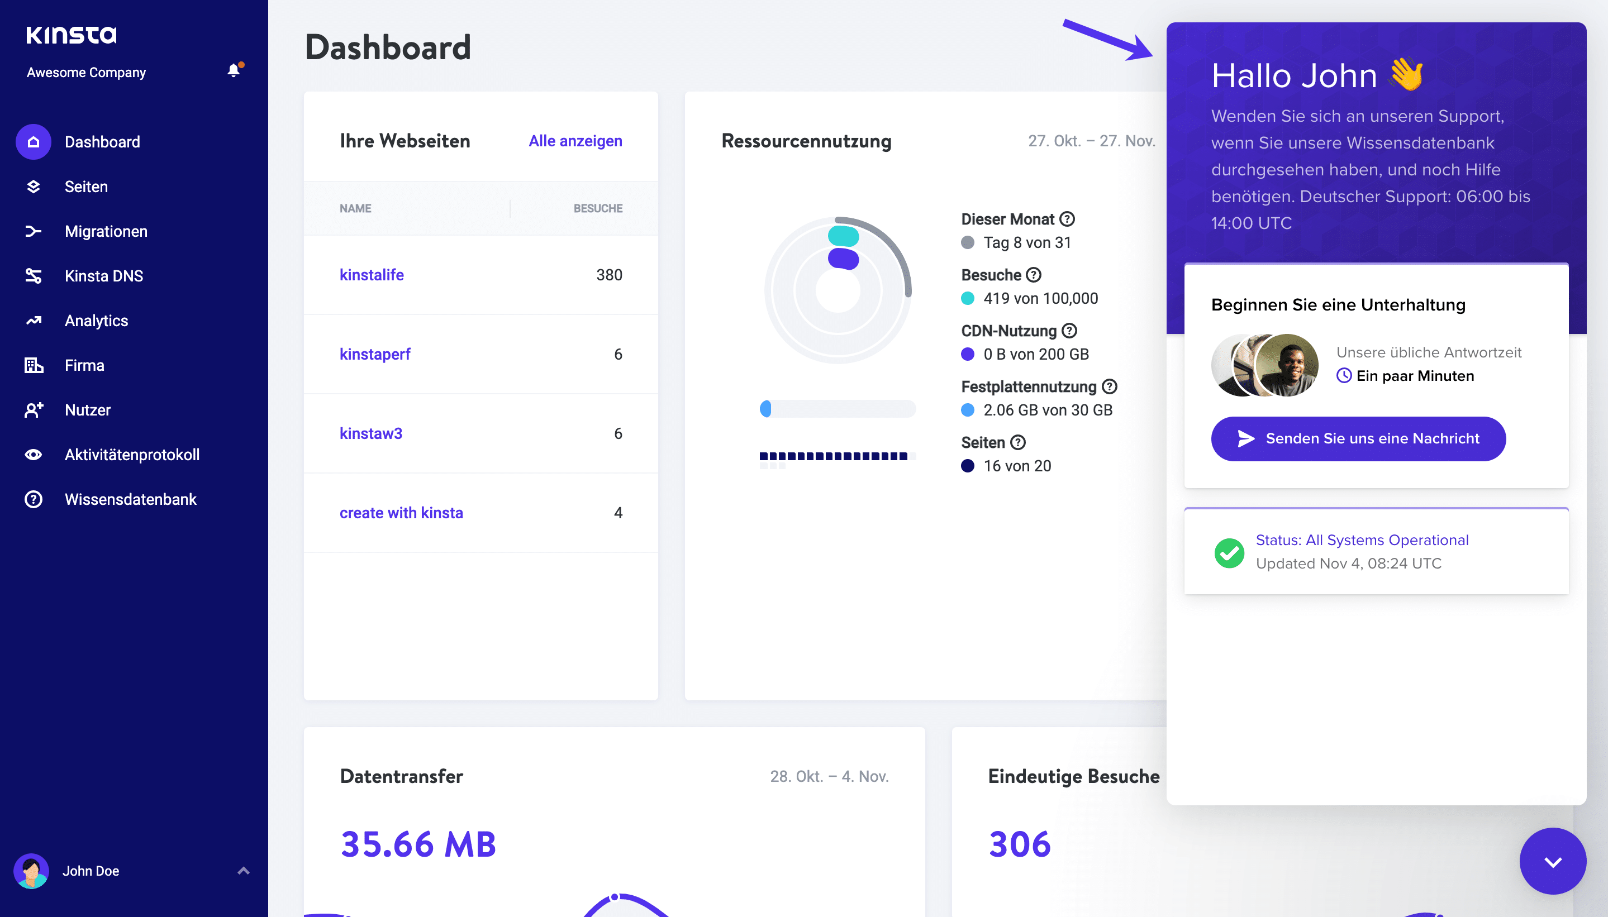Click the Migrationen sidebar icon
The height and width of the screenshot is (917, 1608).
click(x=33, y=231)
